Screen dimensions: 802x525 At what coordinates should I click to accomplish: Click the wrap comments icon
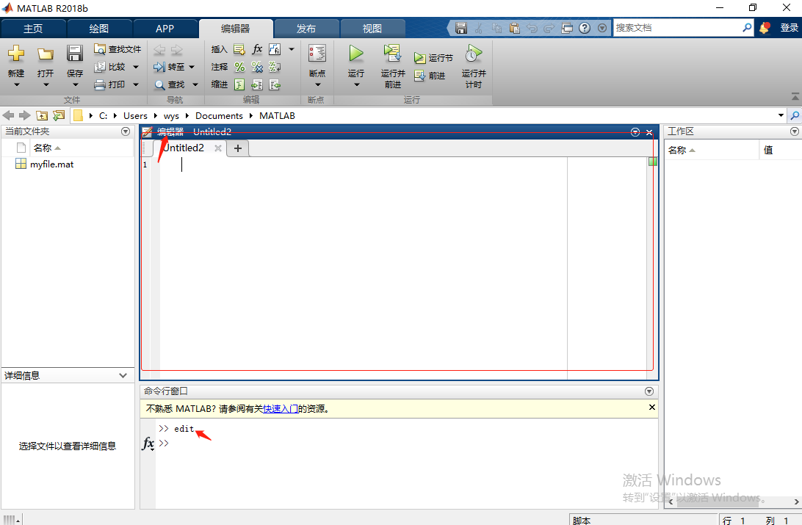click(275, 67)
